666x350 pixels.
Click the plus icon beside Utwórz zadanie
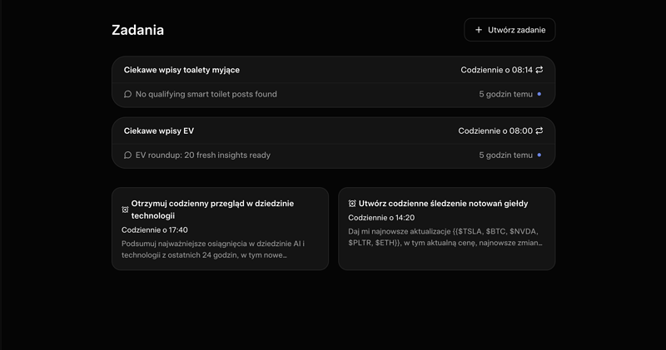click(479, 30)
